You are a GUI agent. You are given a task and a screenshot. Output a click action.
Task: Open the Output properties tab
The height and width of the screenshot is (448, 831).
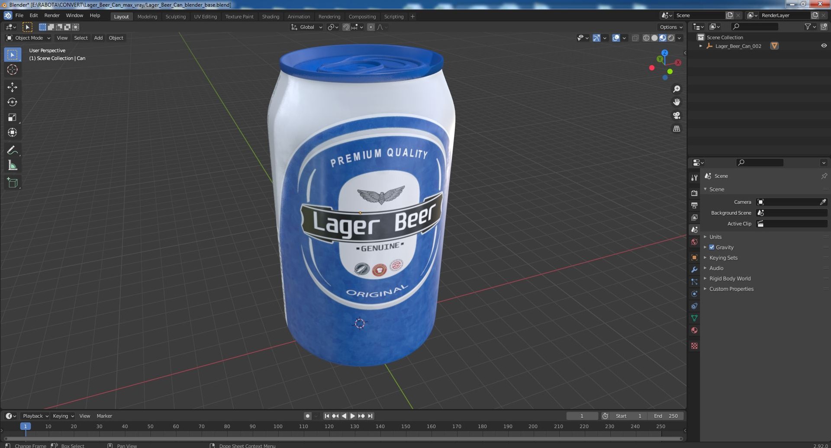point(694,205)
